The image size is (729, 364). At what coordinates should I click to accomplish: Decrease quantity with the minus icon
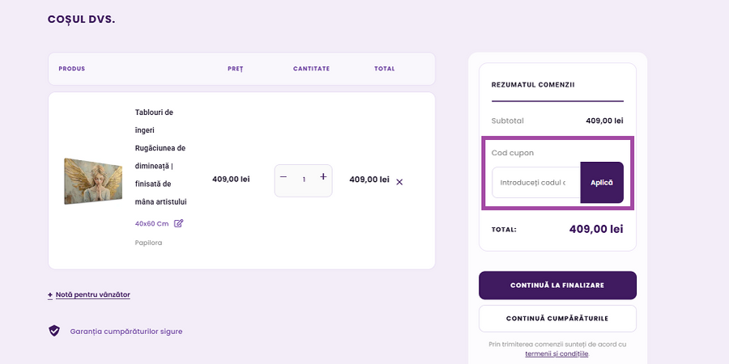[283, 177]
